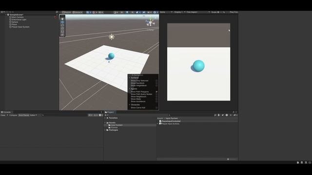
Task: Toggle Show Only Selected checkbox
Action: [x=156, y=81]
